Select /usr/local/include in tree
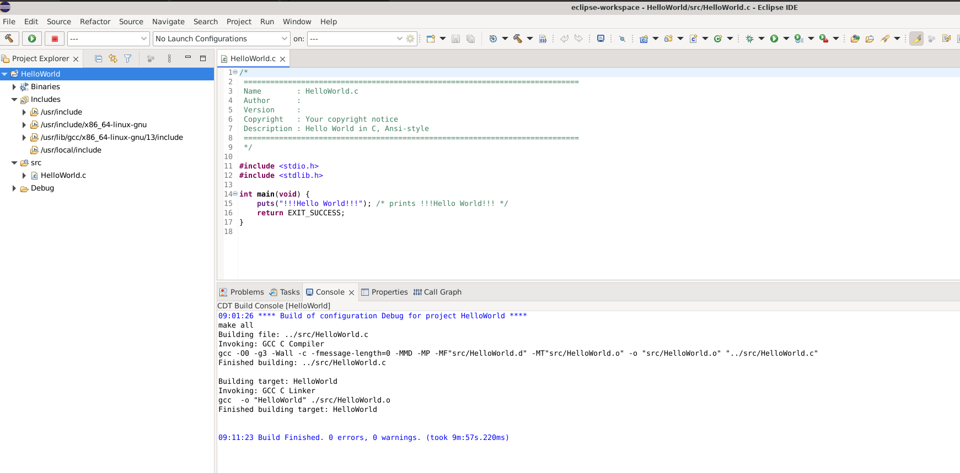The width and height of the screenshot is (960, 473). tap(71, 150)
